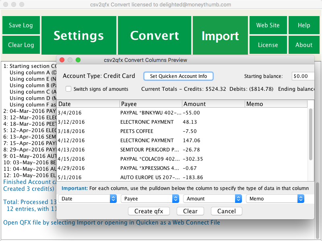Click the 'Open QFX file by selecting Import' log line
Screen dimensions: 322x241
click(x=111, y=223)
